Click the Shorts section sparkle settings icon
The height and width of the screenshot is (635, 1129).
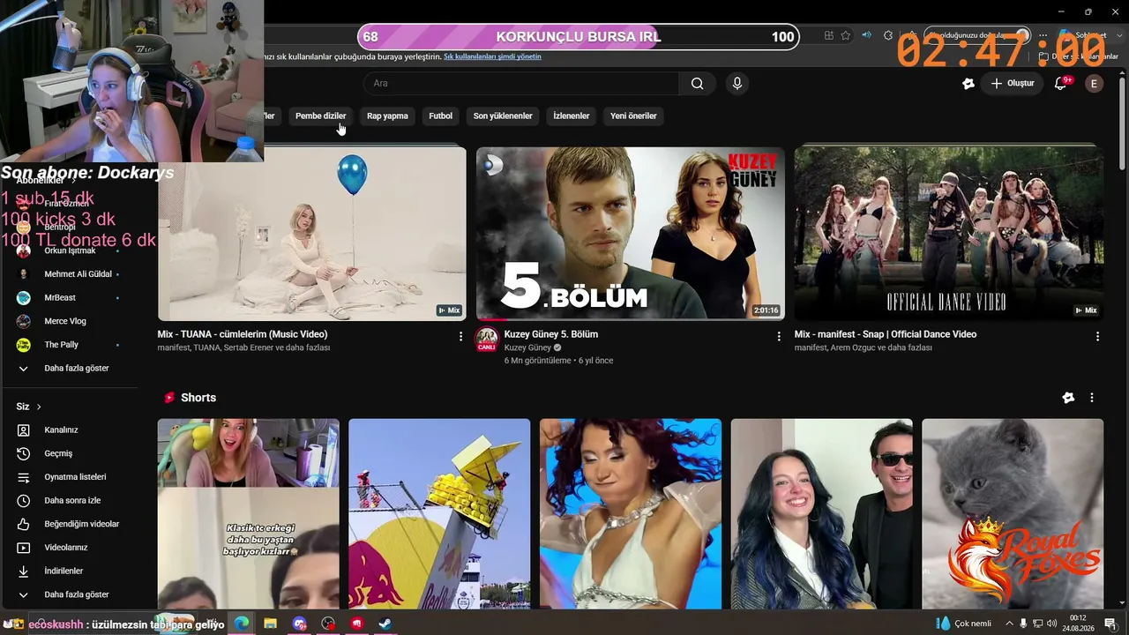point(1068,398)
